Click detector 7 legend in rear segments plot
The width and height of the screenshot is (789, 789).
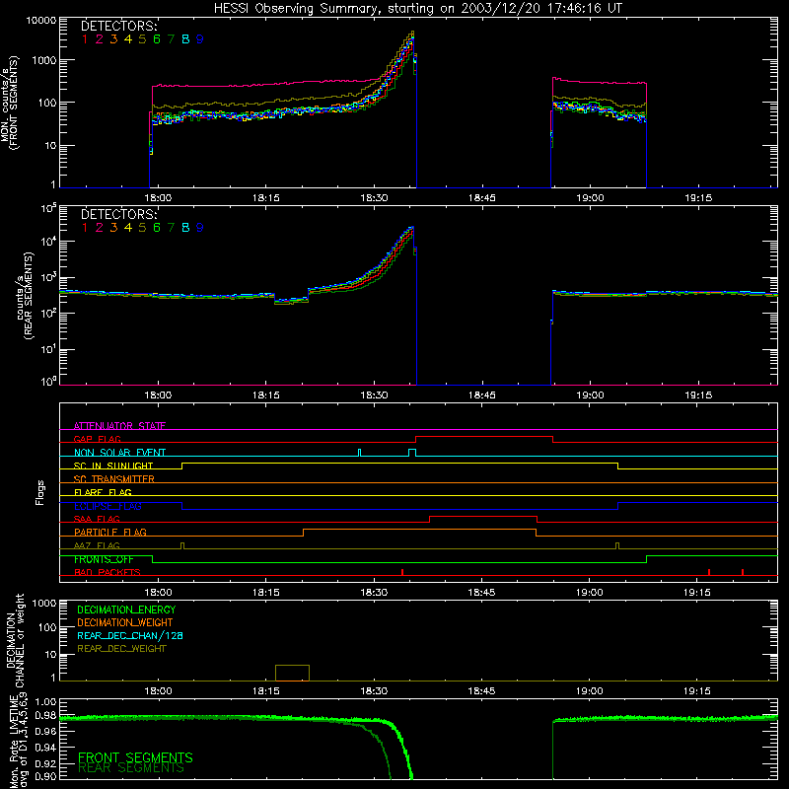(171, 228)
